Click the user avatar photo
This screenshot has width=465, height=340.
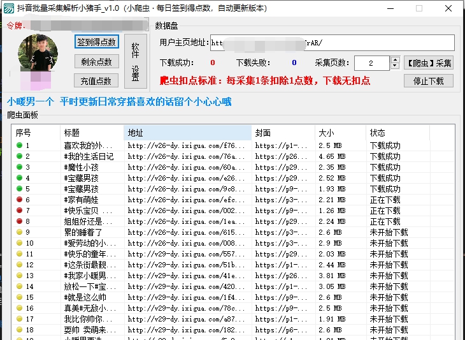point(38,53)
